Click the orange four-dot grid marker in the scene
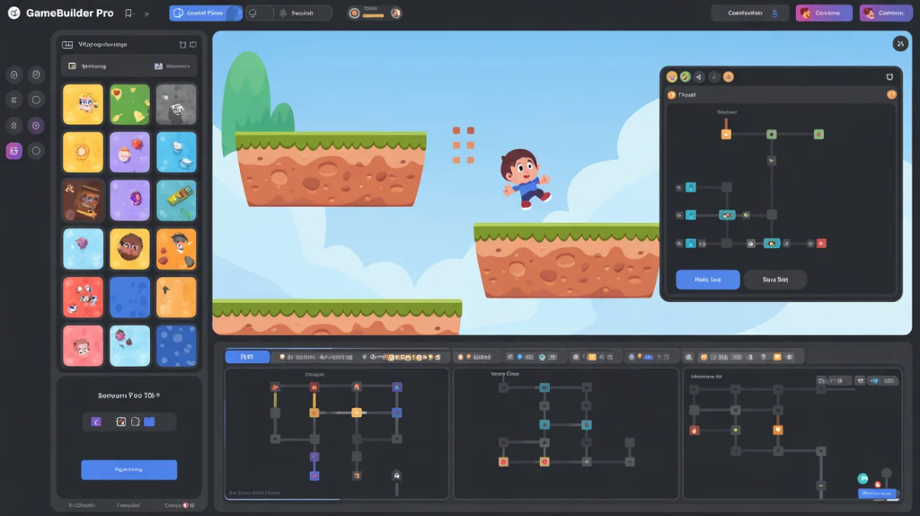 (464, 146)
